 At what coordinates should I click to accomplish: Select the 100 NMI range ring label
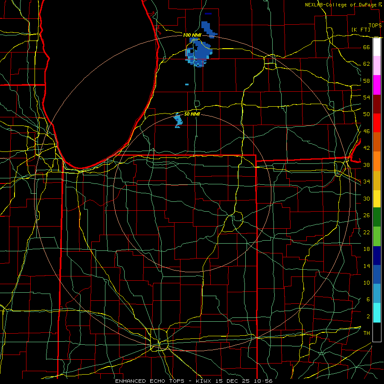point(192,35)
